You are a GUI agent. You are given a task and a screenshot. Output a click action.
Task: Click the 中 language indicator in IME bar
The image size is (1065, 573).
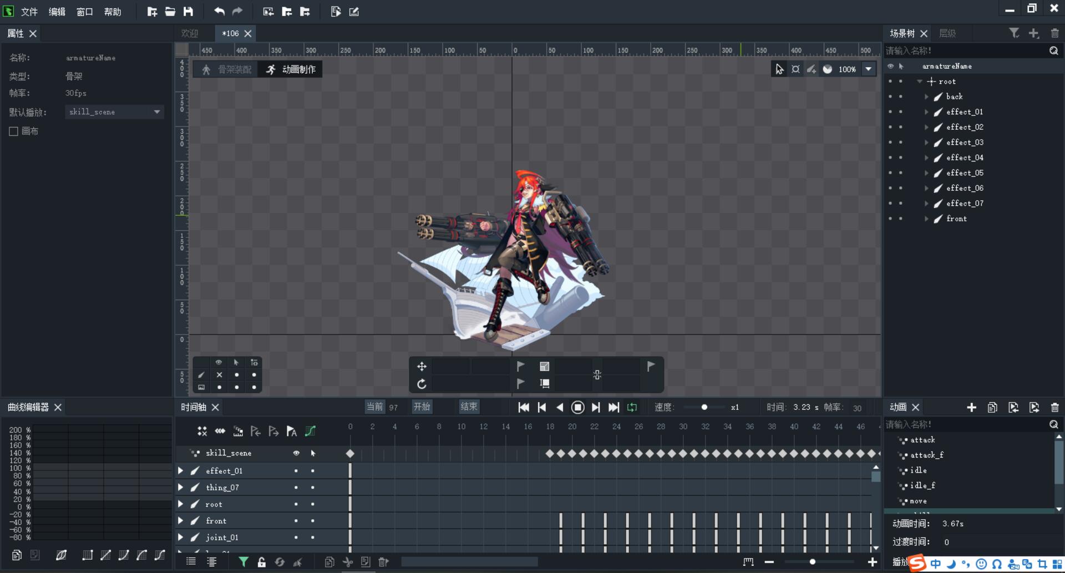(936, 564)
